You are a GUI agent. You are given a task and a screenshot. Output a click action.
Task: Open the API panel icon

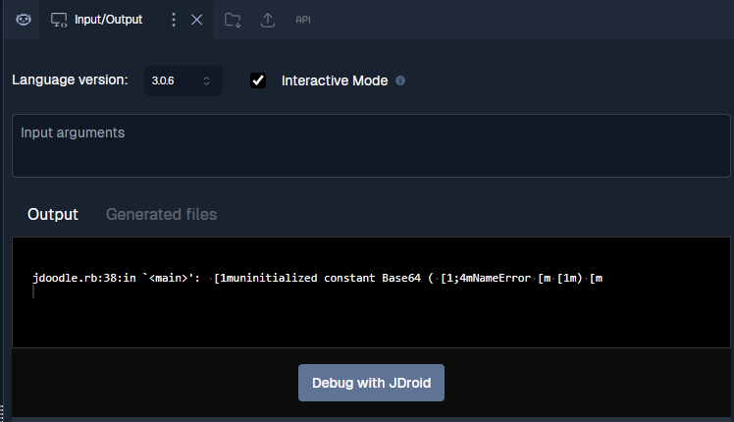pyautogui.click(x=303, y=20)
